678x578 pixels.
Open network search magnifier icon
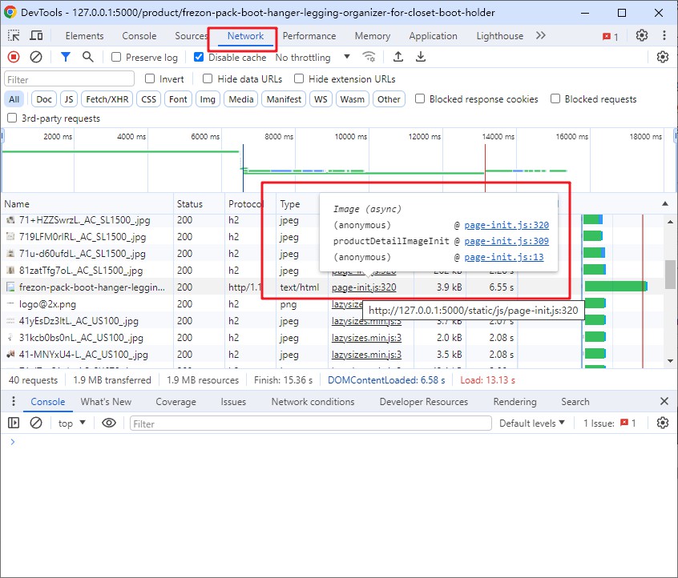pos(87,57)
